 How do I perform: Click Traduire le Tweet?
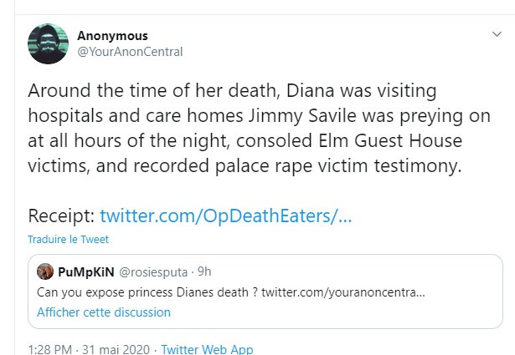click(x=68, y=240)
